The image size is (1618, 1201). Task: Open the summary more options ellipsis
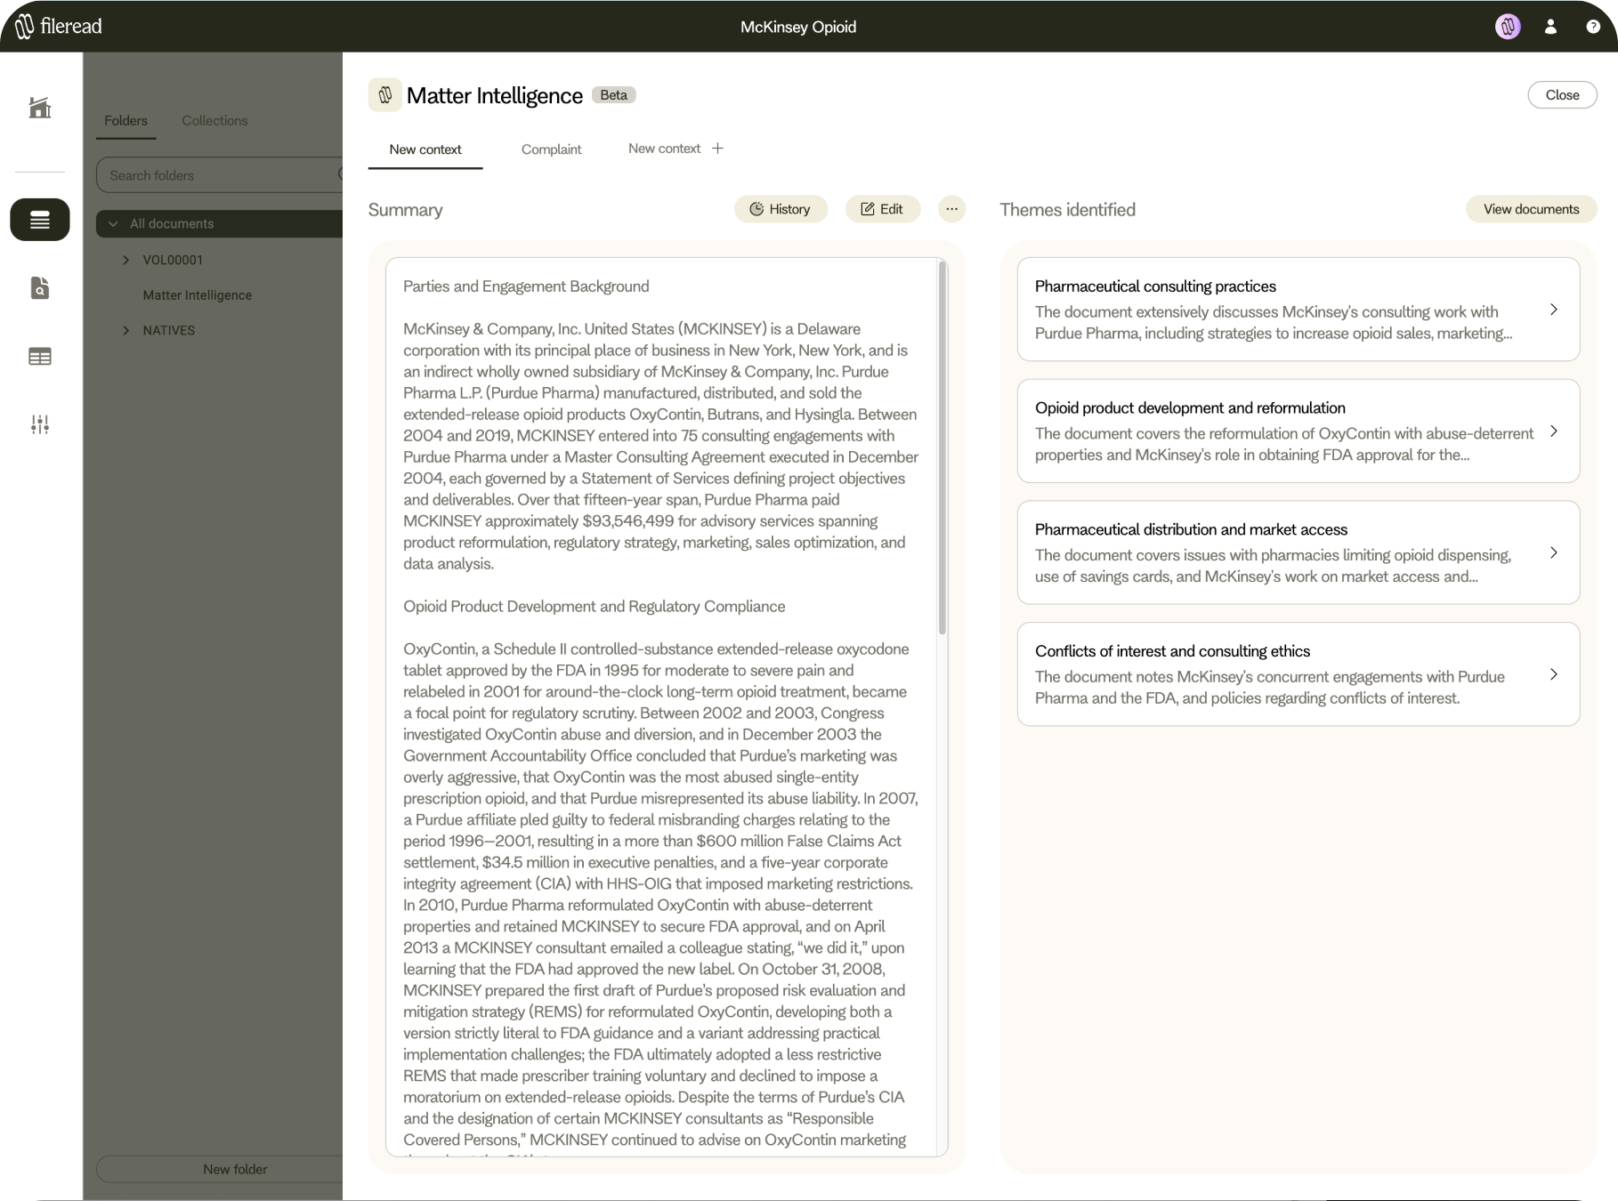point(951,209)
